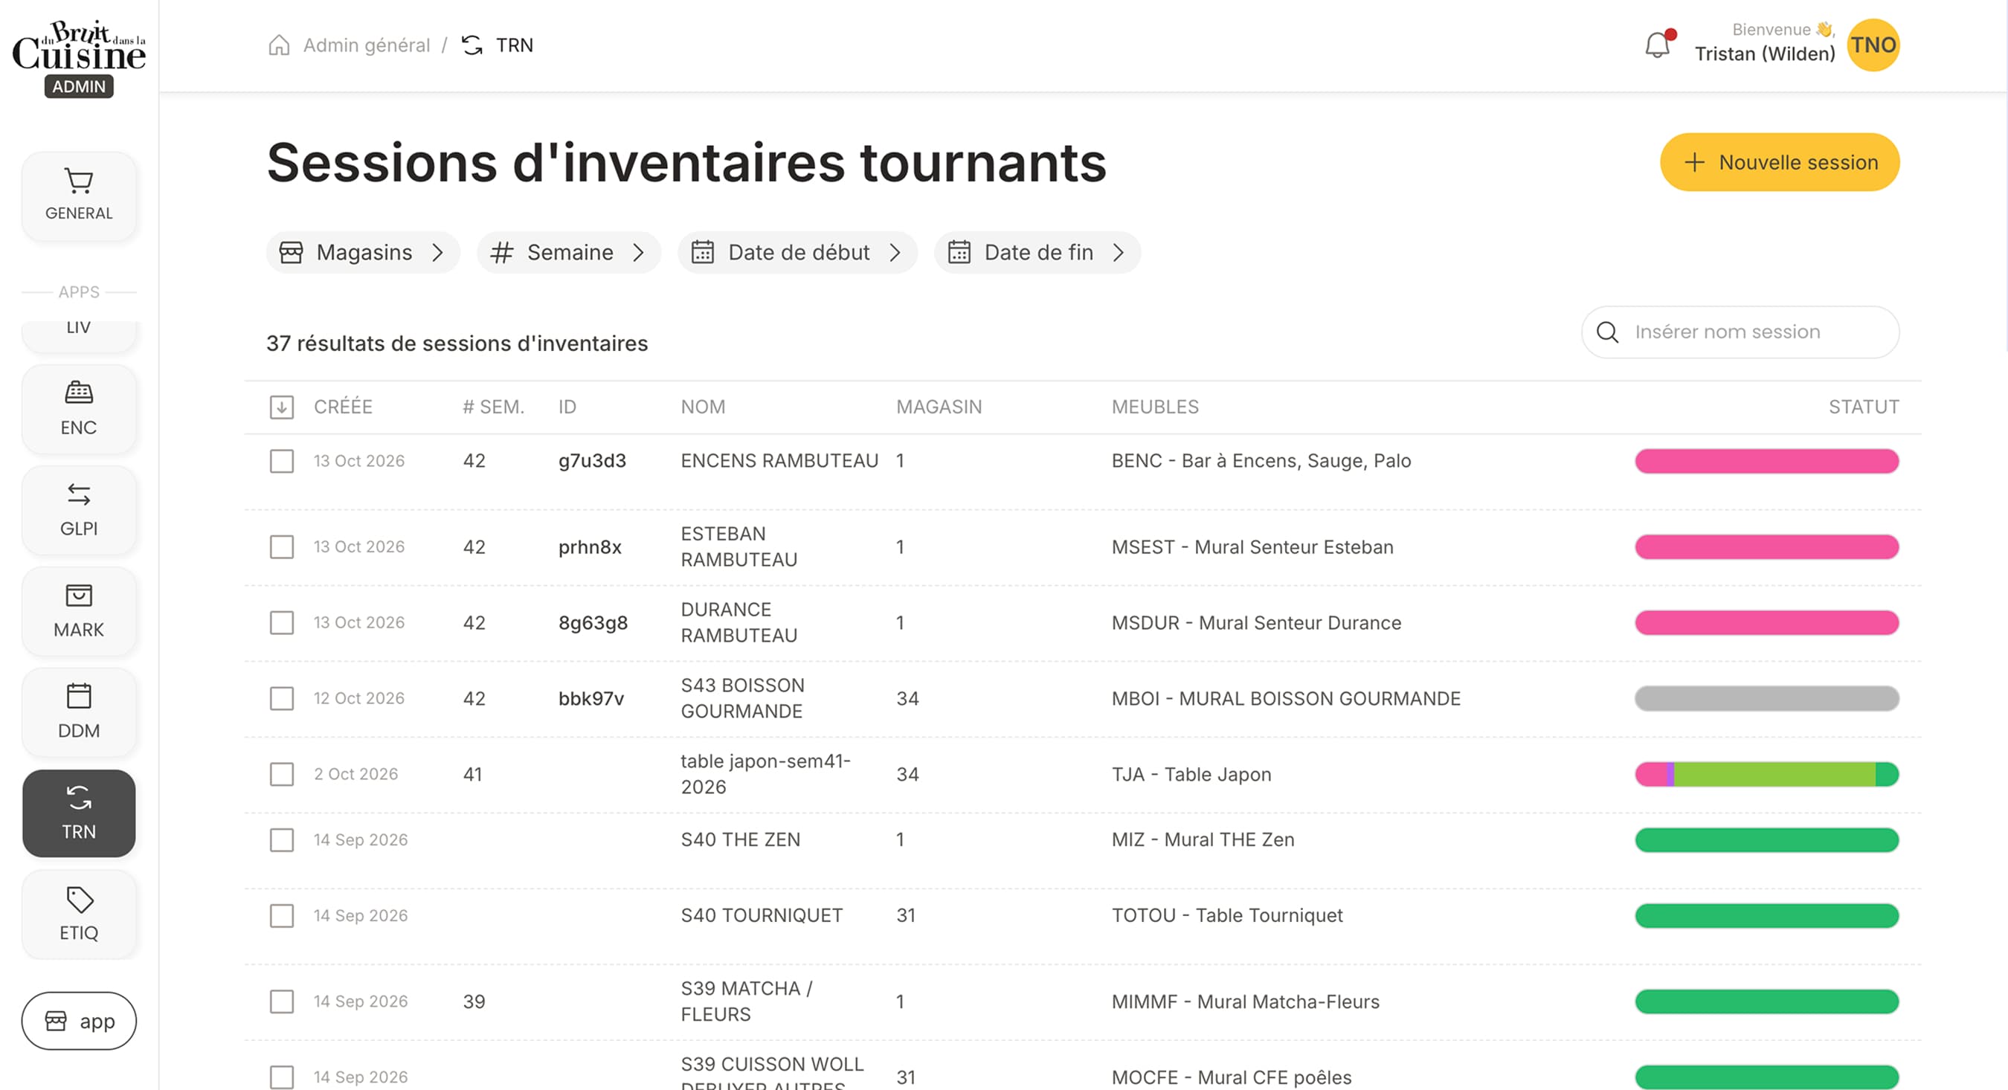The width and height of the screenshot is (2008, 1090).
Task: Click the NOM column header
Action: point(702,407)
